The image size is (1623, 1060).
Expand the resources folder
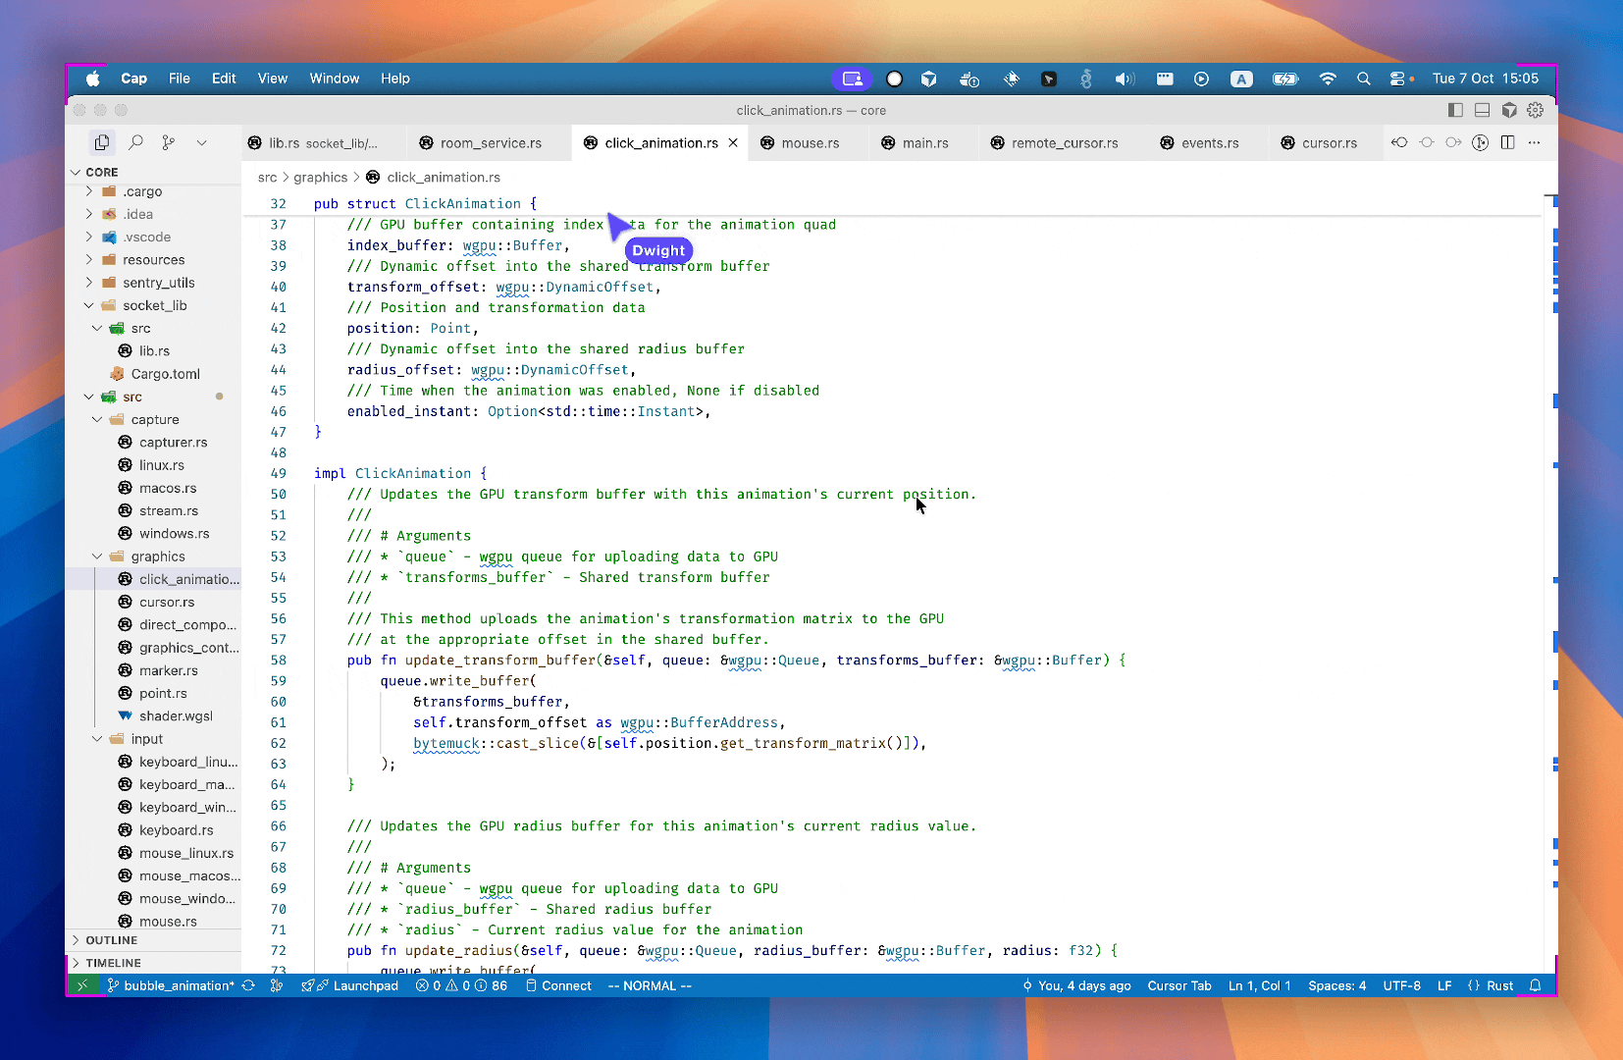click(153, 260)
